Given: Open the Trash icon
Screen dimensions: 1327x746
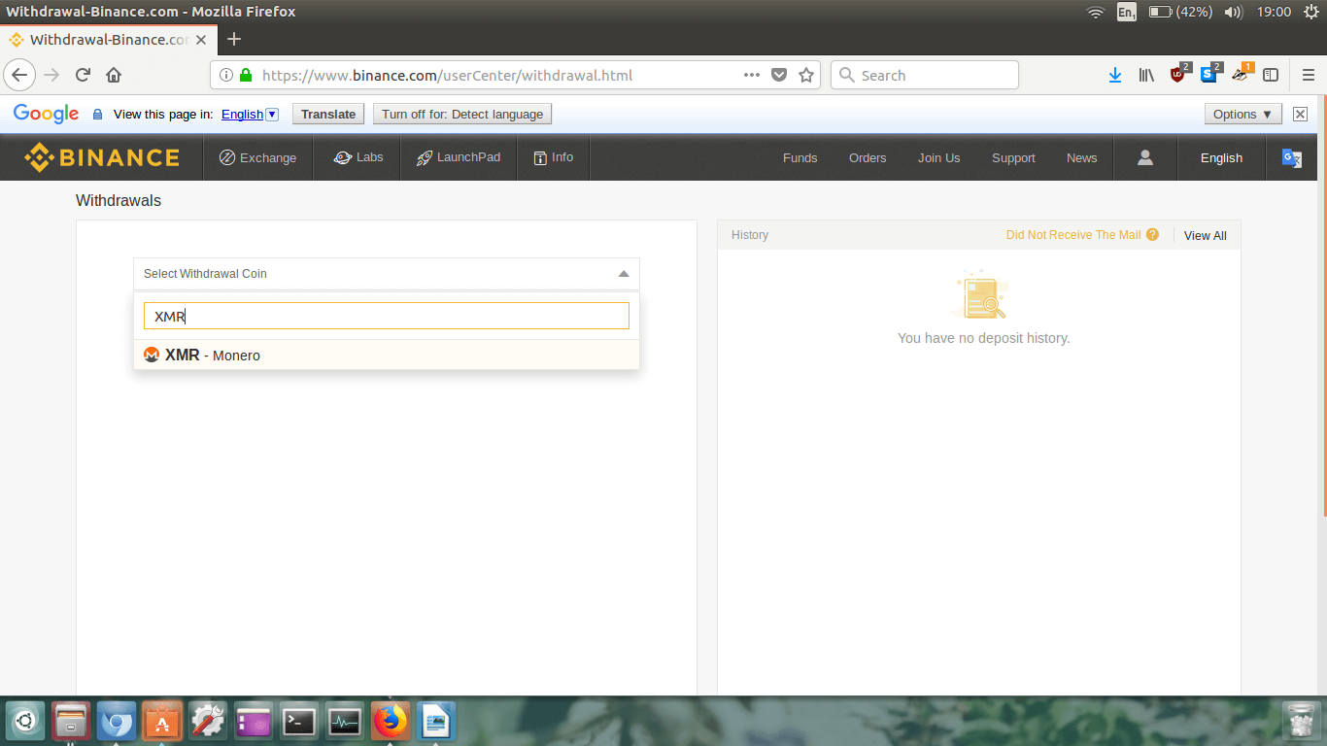Looking at the screenshot, I should 1300,722.
